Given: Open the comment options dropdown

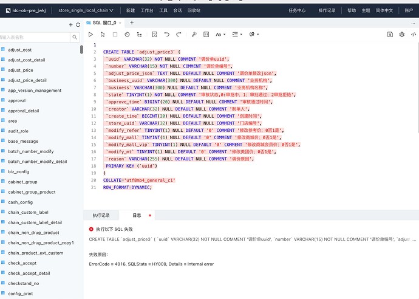Looking at the screenshot, I should coord(254,34).
